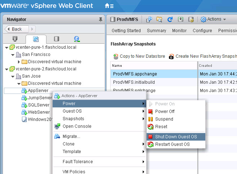237x174 pixels.
Task: Open the Actions dropdown menu
Action: click(213, 19)
